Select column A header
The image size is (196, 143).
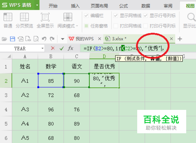coord(25,56)
